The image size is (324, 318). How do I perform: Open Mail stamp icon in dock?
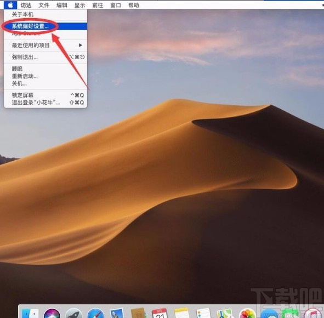click(117, 313)
